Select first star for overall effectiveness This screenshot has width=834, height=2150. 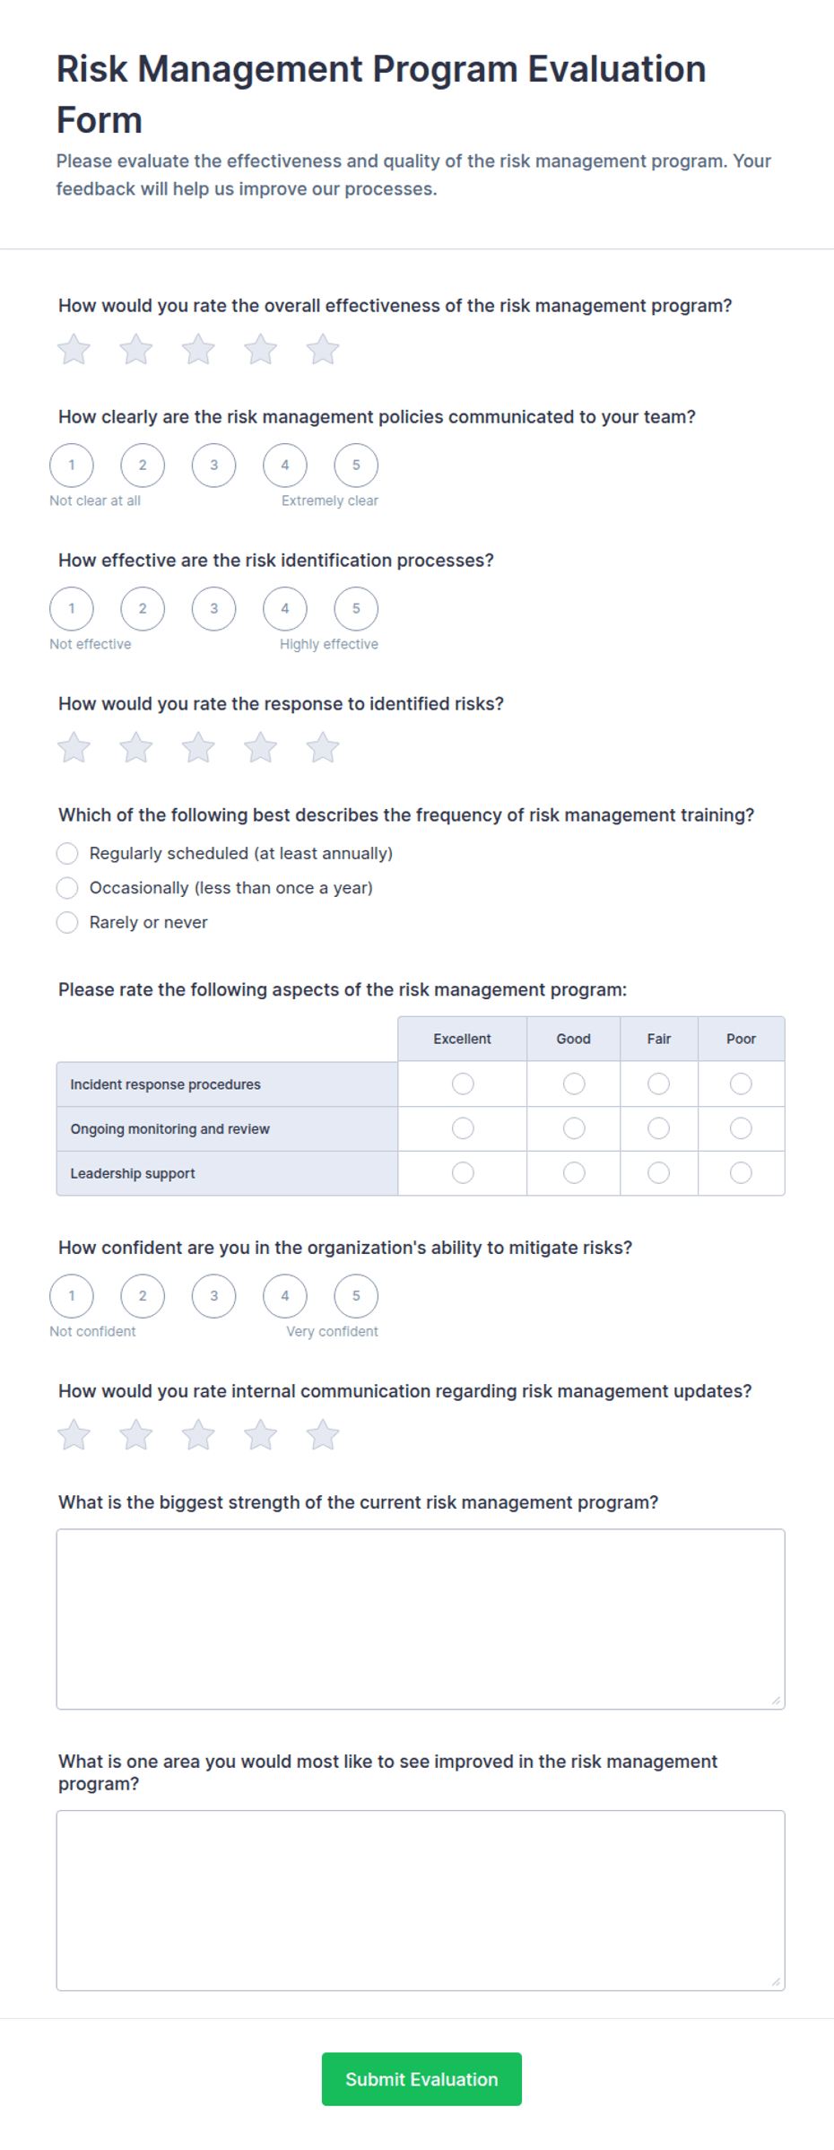pos(74,349)
